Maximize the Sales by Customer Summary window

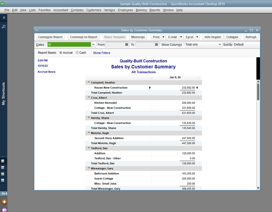click(251, 30)
